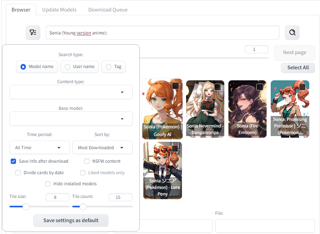Screen dimensions: 320x234
Task: Focus the Tile size number field
Action: point(58,197)
